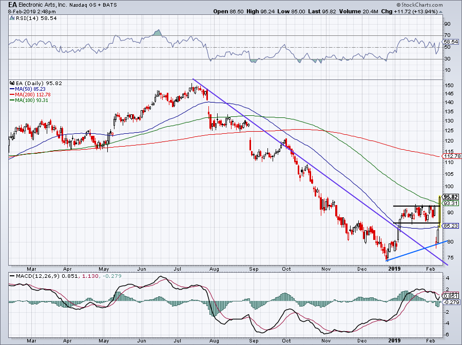Click the bold 2019 label above MACD panel
The image size is (462, 345).
click(395, 269)
